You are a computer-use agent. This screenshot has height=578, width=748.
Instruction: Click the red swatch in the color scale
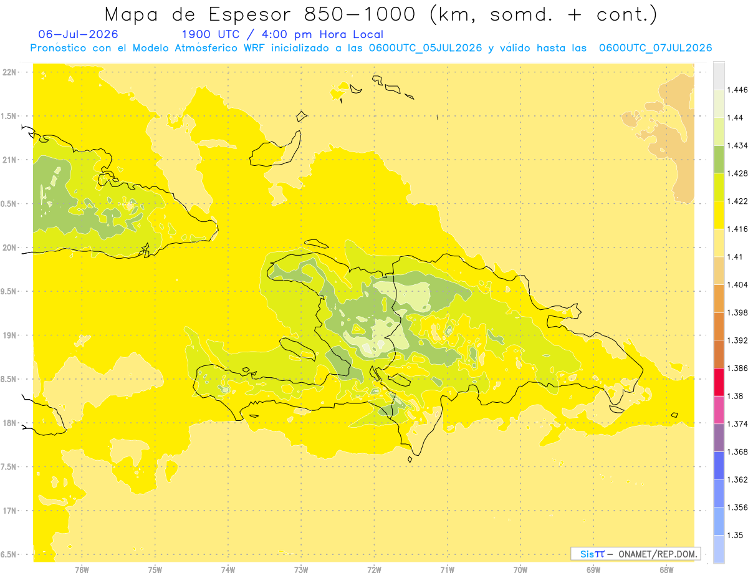pyautogui.click(x=719, y=382)
